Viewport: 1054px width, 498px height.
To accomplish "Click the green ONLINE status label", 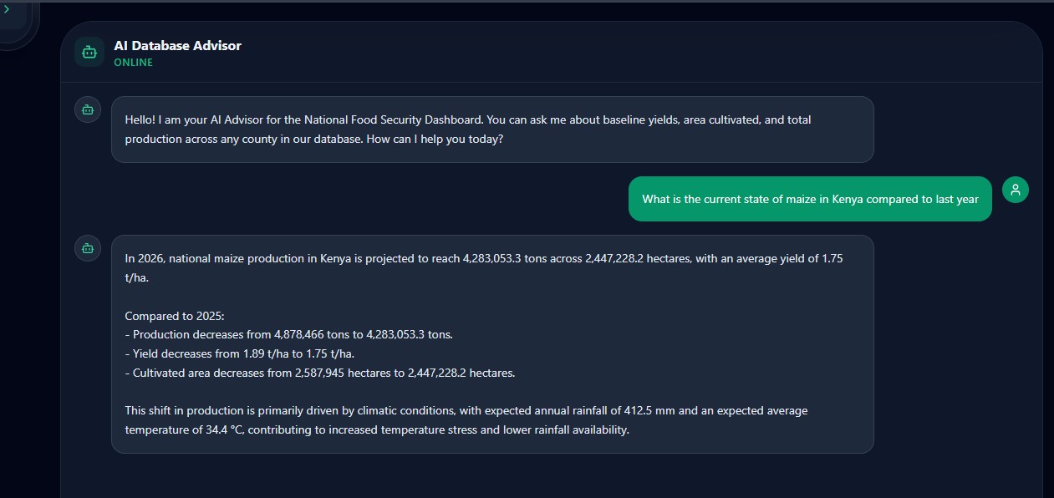I will pyautogui.click(x=133, y=63).
